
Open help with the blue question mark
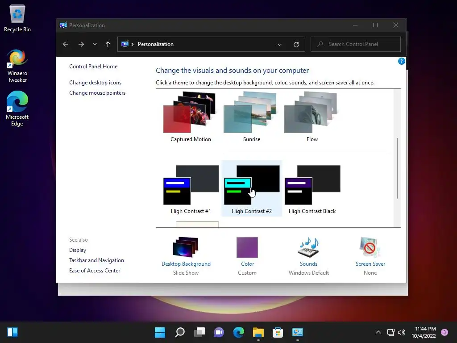401,61
